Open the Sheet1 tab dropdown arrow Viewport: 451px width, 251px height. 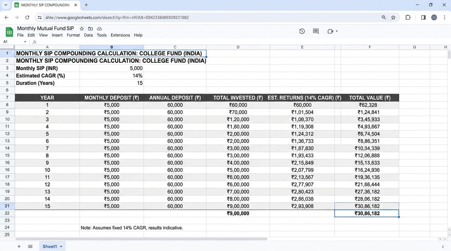[61, 246]
